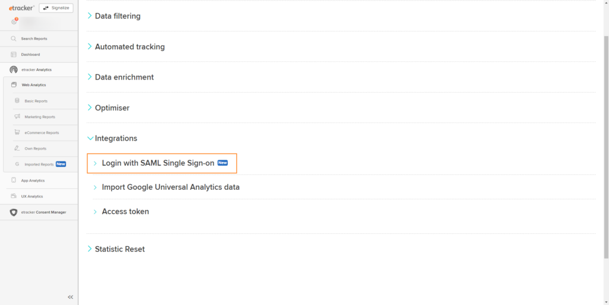
Task: Click the Own Reports pencil icon
Action: (17, 148)
